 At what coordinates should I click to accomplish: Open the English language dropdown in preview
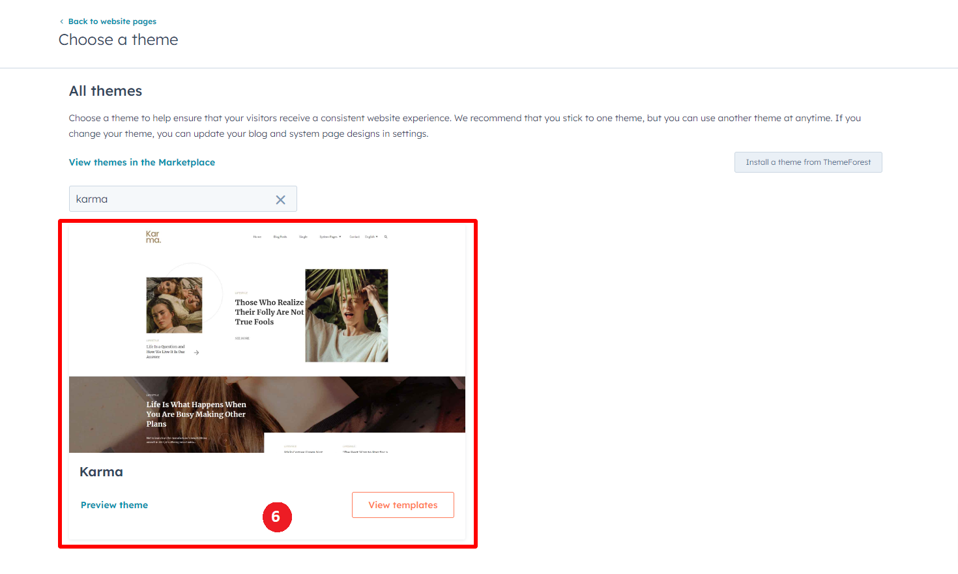pos(371,237)
